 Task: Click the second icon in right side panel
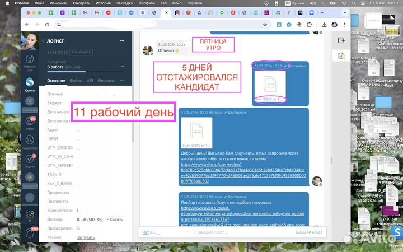[x=341, y=55]
